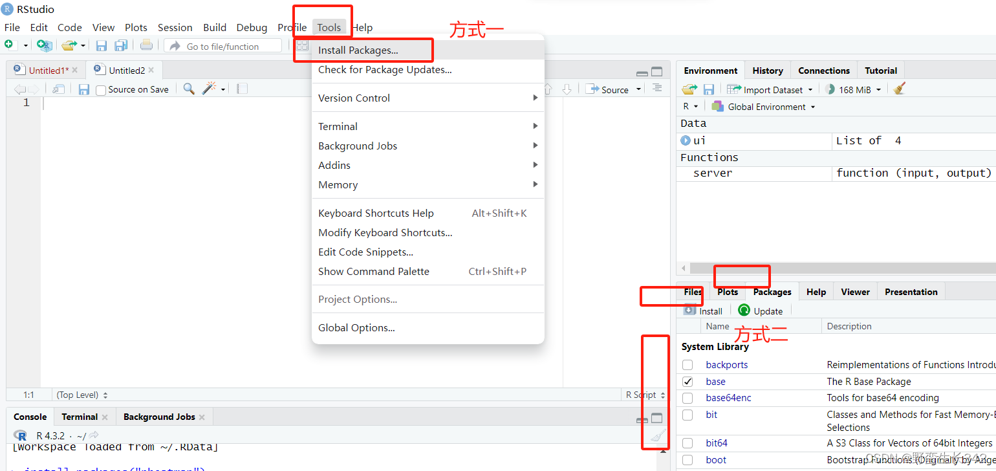Click the Go to file/function field
The height and width of the screenshot is (471, 996).
(x=223, y=46)
